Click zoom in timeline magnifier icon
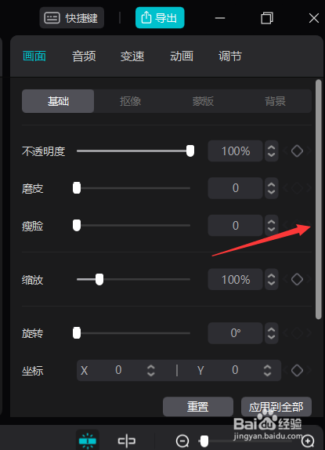This screenshot has width=325, height=450. [308, 441]
